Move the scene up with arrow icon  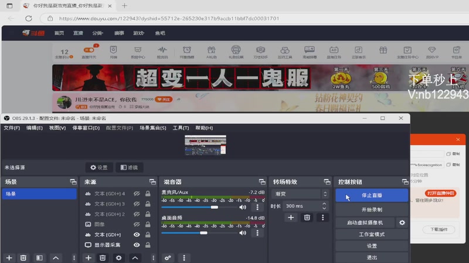(56, 258)
